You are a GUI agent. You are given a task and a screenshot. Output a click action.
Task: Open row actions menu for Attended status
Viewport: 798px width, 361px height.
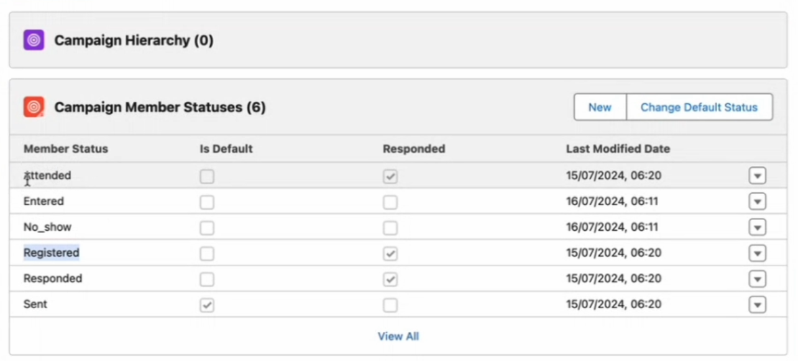tap(757, 176)
